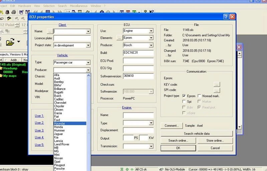Click the context help arrow toolbar icon

[x=152, y=12]
